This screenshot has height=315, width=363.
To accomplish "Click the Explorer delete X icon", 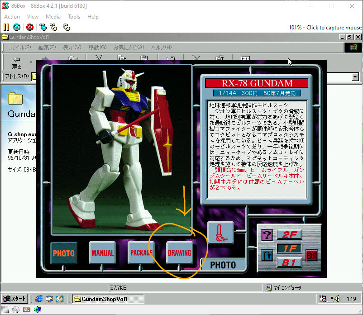I will [x=196, y=57].
